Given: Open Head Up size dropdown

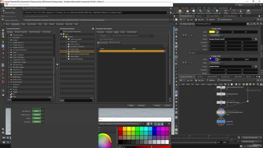Looking at the screenshot, I should point(38,122).
